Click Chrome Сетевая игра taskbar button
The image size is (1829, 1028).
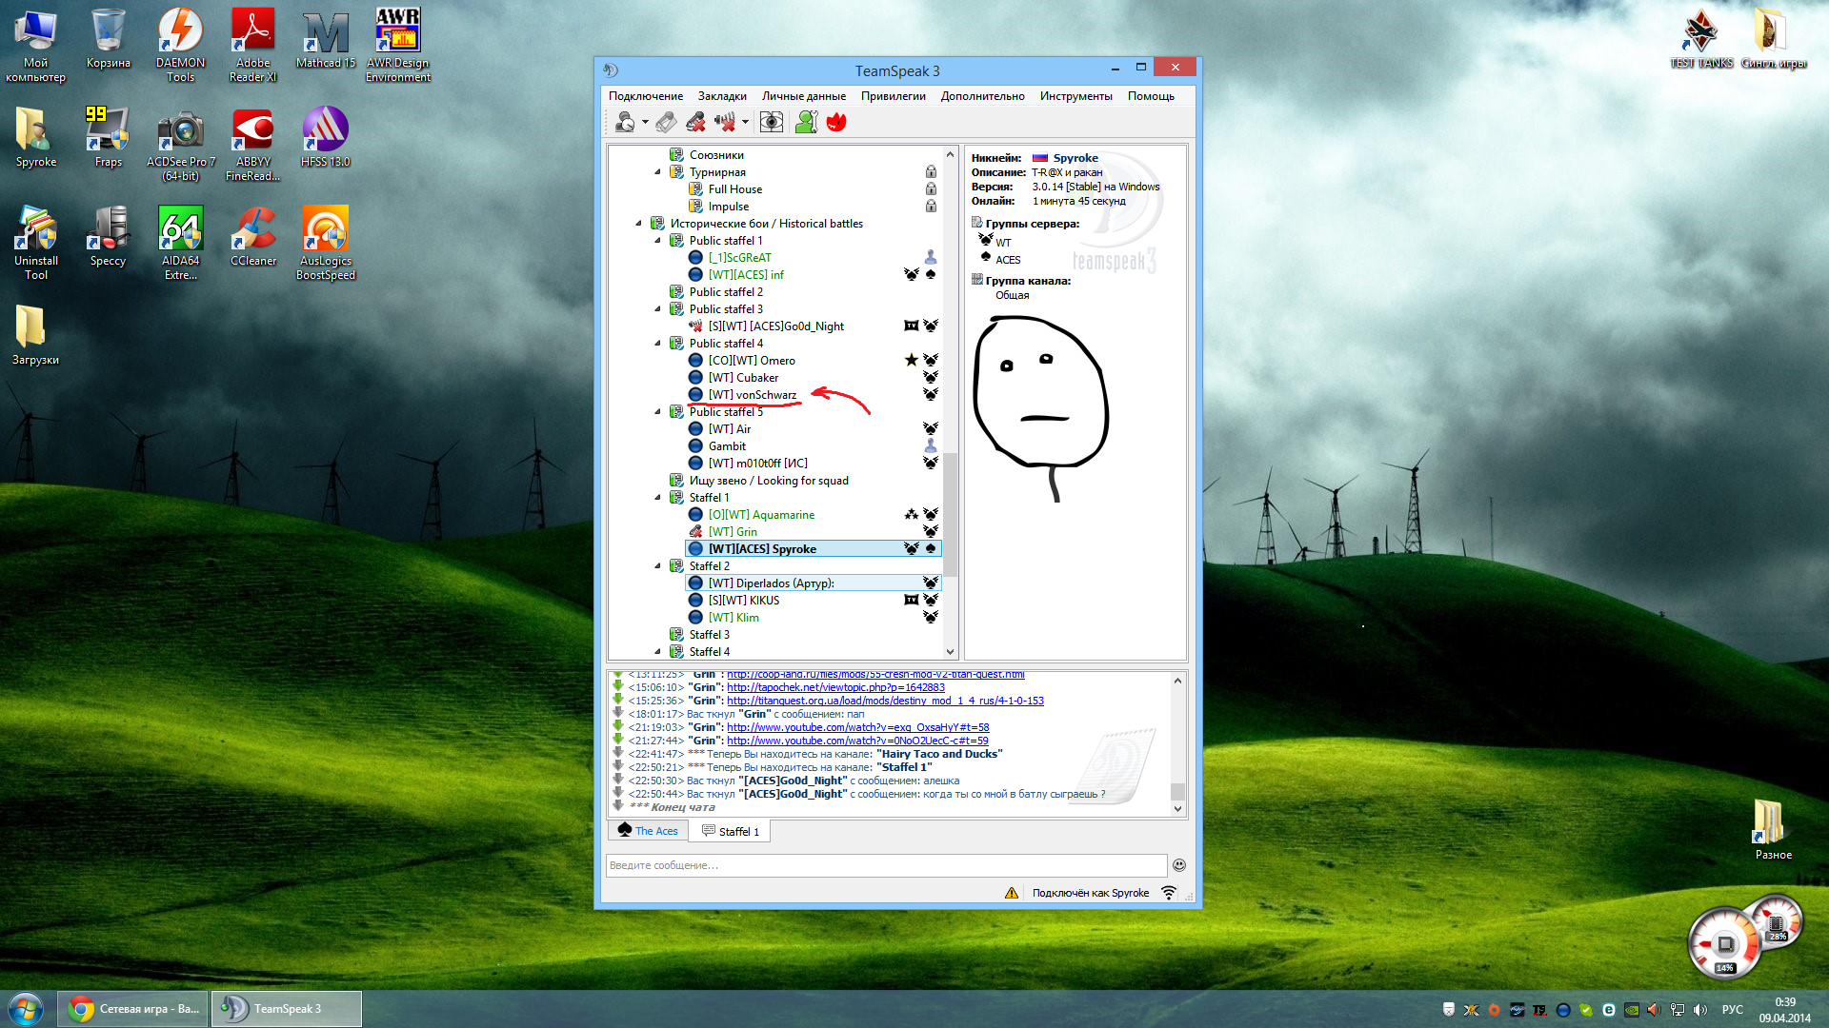tap(133, 1009)
